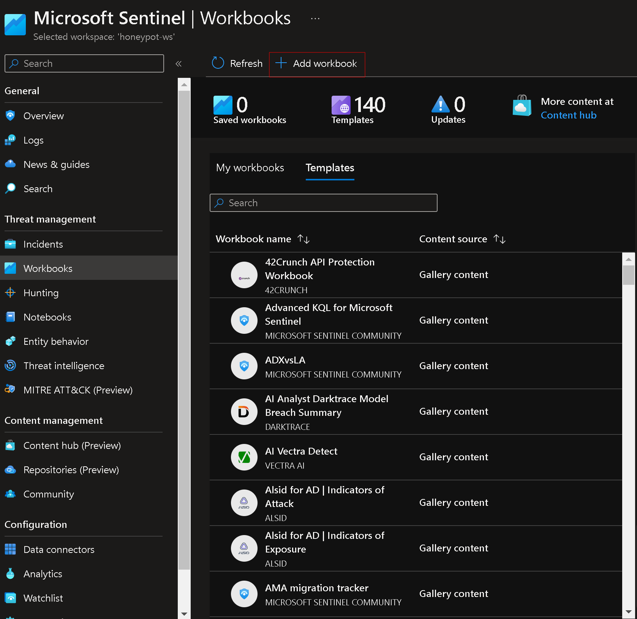
Task: Focus the sidebar Search field
Action: point(84,63)
